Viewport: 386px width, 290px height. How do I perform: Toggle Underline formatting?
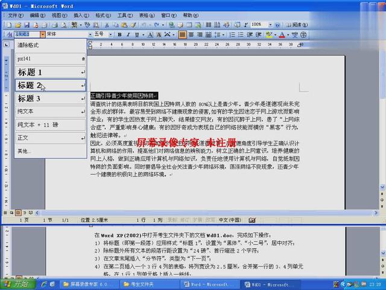137,34
